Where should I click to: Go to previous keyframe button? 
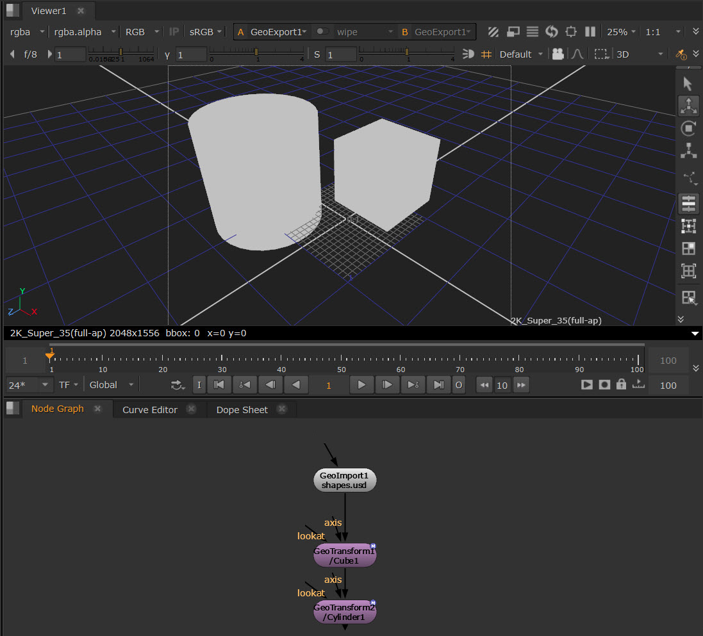coord(245,385)
